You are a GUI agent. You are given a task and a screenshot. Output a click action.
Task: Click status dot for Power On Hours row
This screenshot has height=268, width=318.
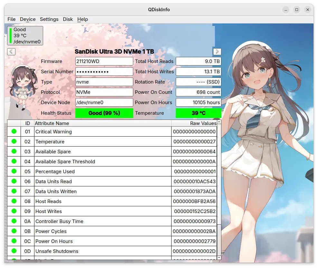click(14, 241)
